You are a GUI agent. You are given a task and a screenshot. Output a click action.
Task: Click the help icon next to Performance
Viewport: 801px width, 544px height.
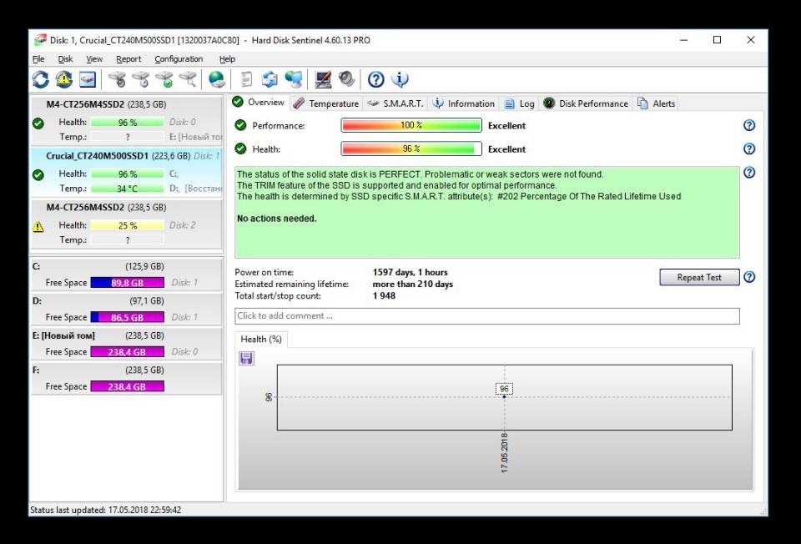coord(749,125)
